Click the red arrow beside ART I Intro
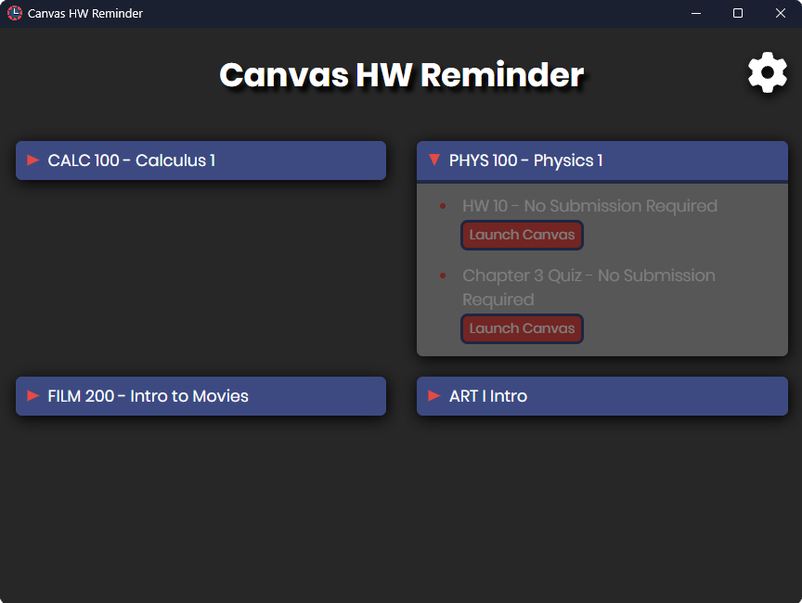Image resolution: width=802 pixels, height=603 pixels. tap(434, 396)
